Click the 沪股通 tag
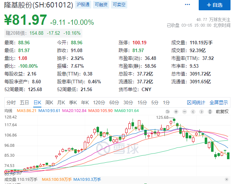 click(x=83, y=5)
